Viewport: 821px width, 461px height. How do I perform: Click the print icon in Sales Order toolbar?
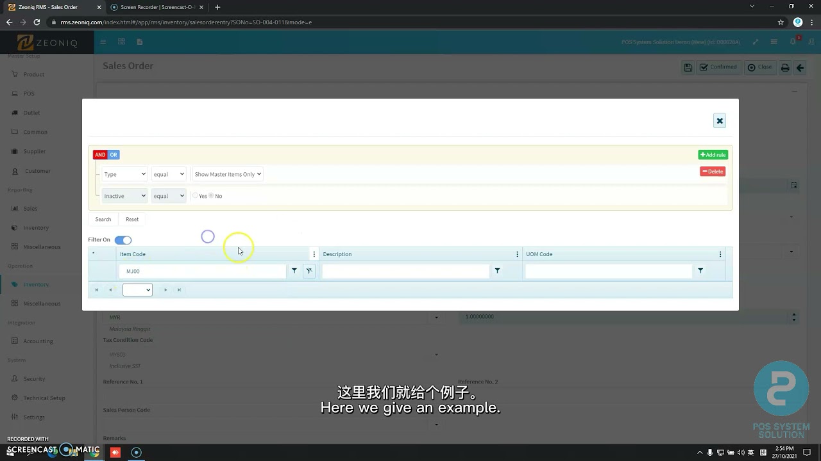[x=785, y=67]
